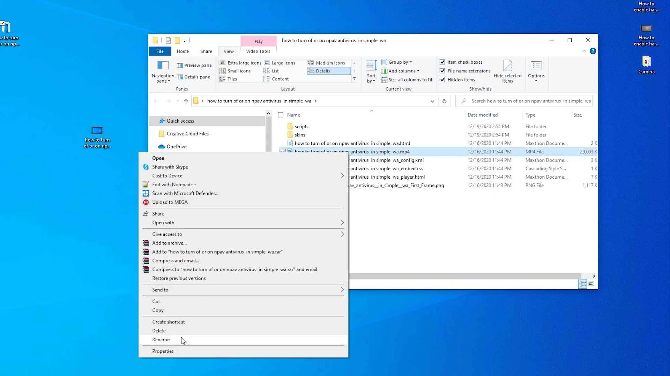Viewport: 670px width, 376px height.
Task: Click Size all columns to fit
Action: pyautogui.click(x=407, y=80)
